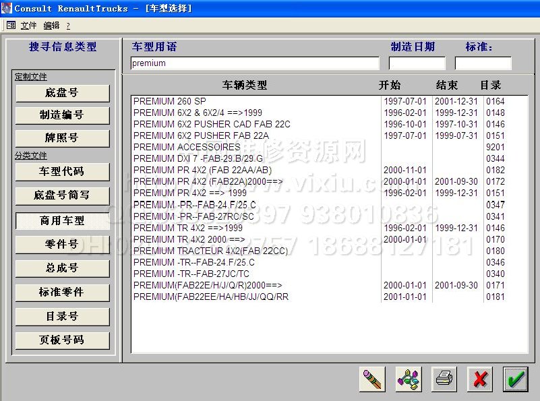The width and height of the screenshot is (540, 401).
Task: Click the Consult RenaultTrucks title bar icon
Action: (x=7, y=8)
